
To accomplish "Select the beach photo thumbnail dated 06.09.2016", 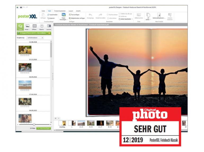I will click(x=25, y=85).
